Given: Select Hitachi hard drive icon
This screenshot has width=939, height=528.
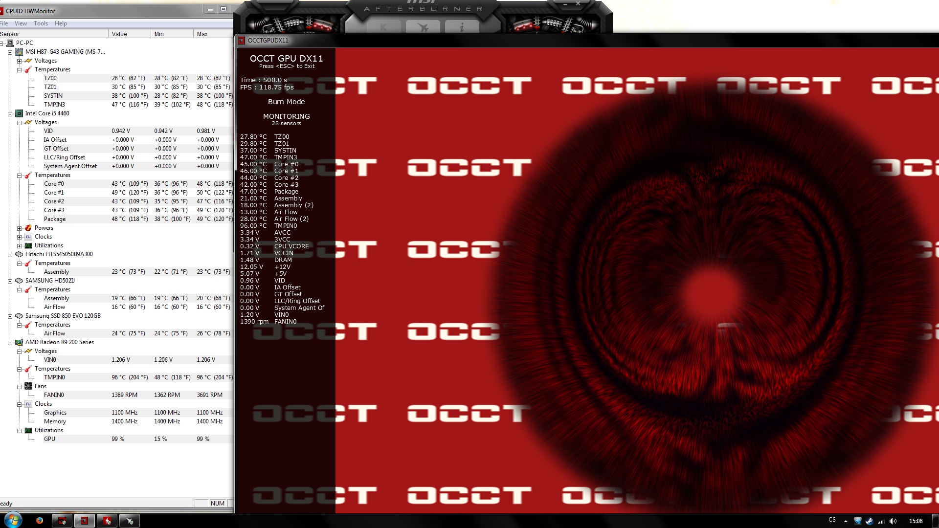Looking at the screenshot, I should click(19, 254).
